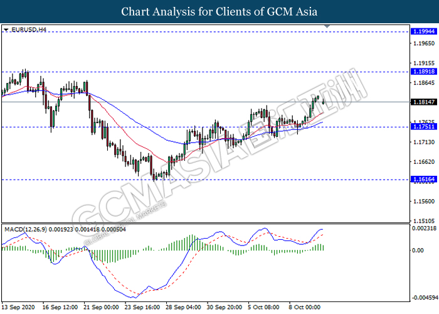This screenshot has height=314, width=439.
Task: Select the Chart Analysis for Clients of GCM Asia title
Action: 219,12
